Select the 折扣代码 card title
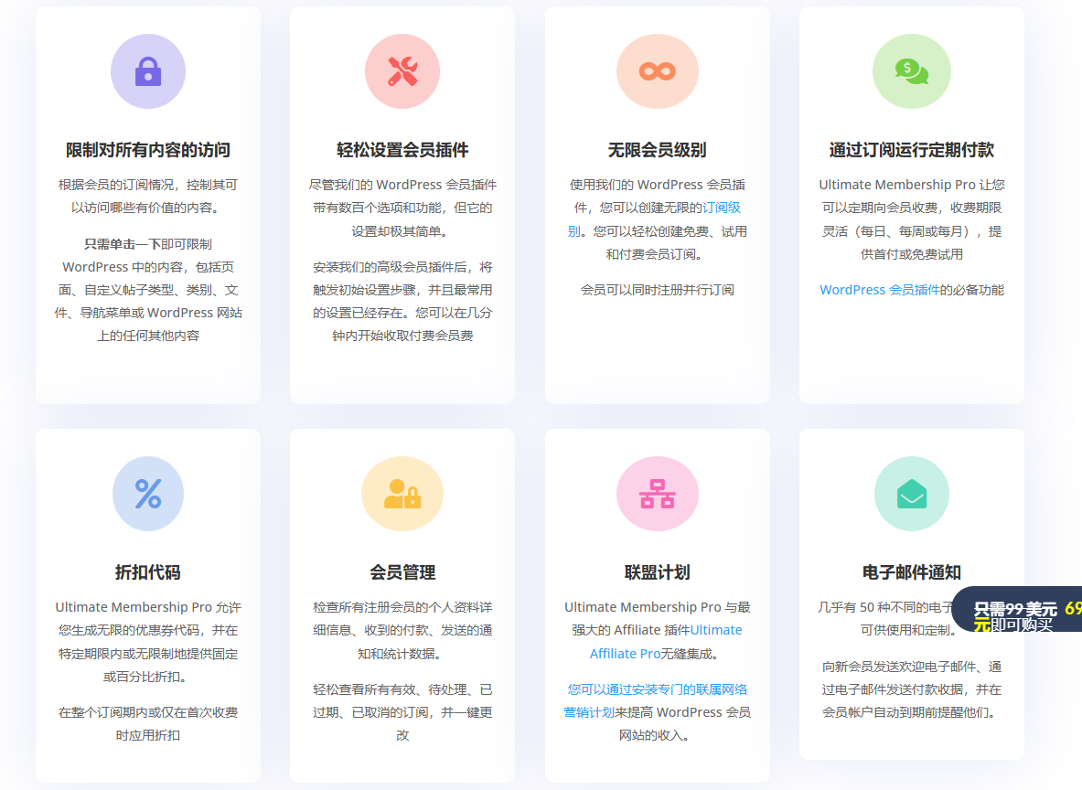The height and width of the screenshot is (790, 1082). [148, 572]
